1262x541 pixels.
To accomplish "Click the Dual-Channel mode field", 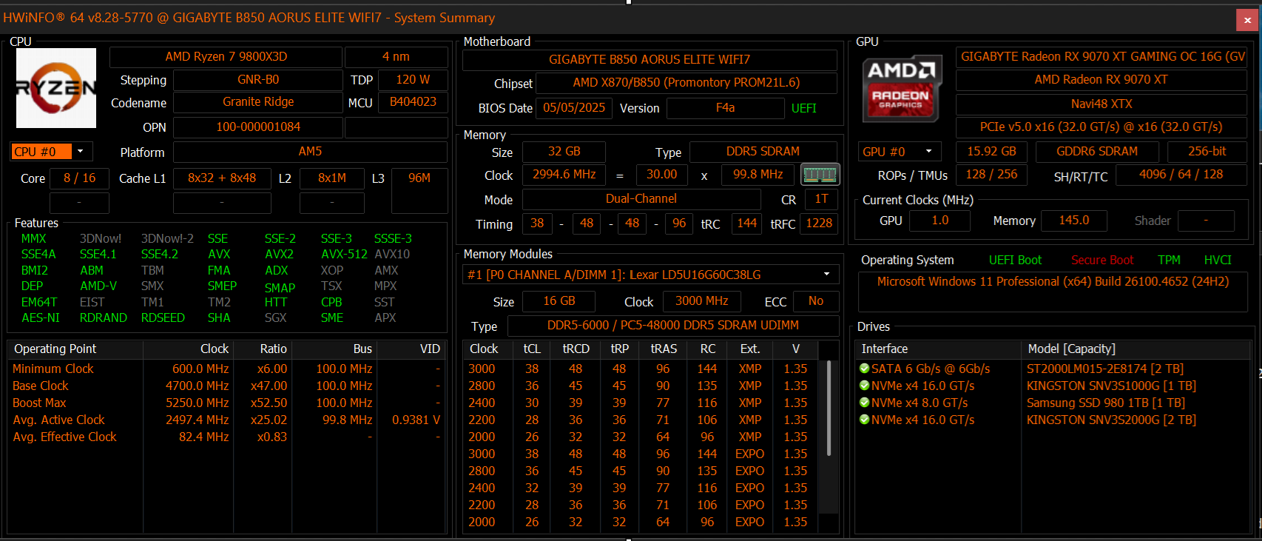I will [x=641, y=199].
